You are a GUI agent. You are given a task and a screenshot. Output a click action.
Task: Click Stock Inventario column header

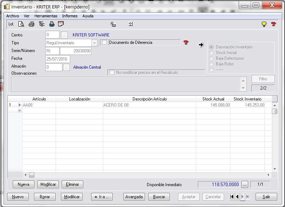(247, 99)
